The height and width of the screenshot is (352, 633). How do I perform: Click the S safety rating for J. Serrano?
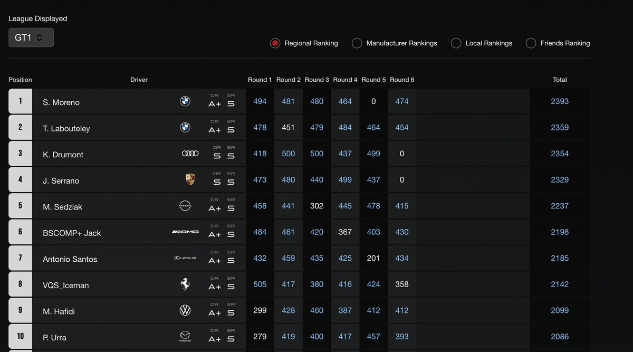[x=231, y=183]
